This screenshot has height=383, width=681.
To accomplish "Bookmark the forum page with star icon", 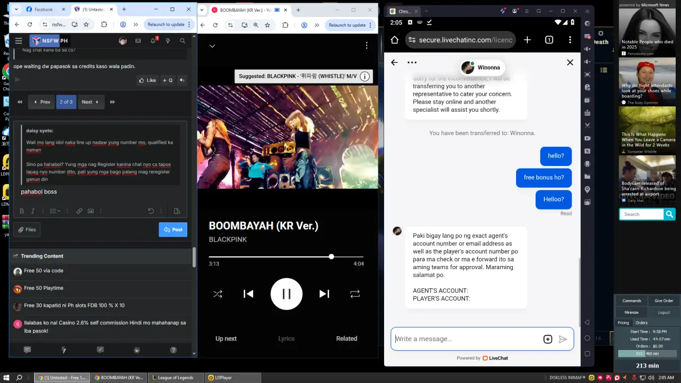I will (x=86, y=24).
